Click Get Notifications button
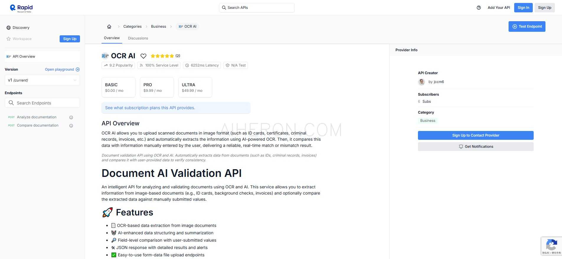The height and width of the screenshot is (259, 562). (476, 147)
